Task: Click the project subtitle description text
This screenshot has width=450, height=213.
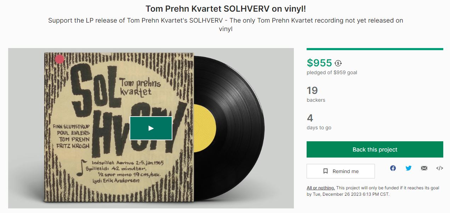Action: tap(226, 25)
